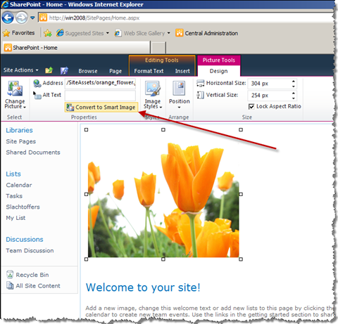Click the SharePoint page icon in address bar

pyautogui.click(x=43, y=18)
